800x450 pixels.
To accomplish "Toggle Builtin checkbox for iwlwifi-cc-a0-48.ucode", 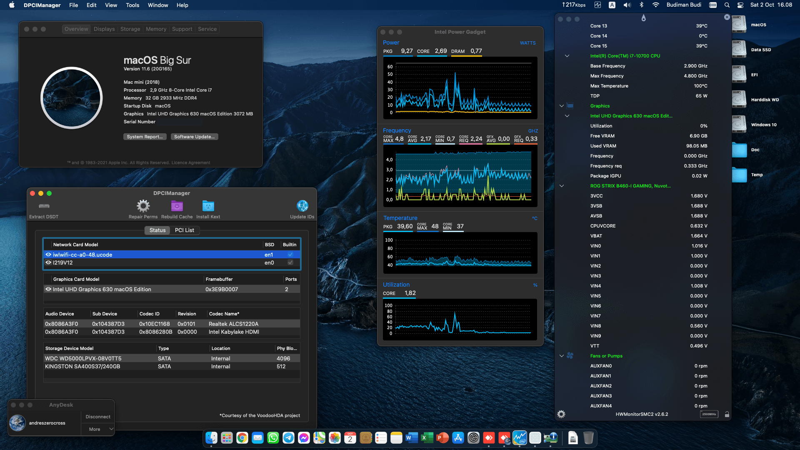I will pos(290,255).
